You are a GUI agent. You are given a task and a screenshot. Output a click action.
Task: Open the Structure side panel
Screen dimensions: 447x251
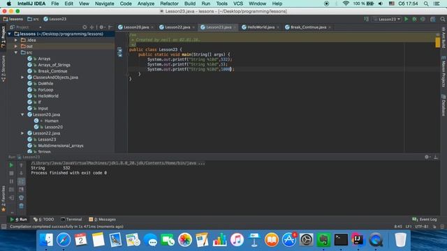(x=3, y=69)
